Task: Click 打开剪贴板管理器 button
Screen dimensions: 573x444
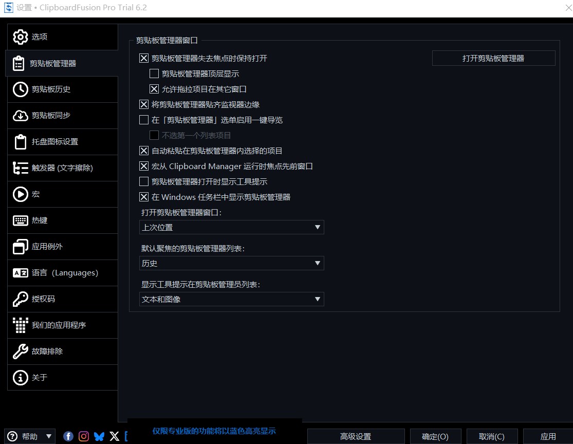Action: click(493, 59)
